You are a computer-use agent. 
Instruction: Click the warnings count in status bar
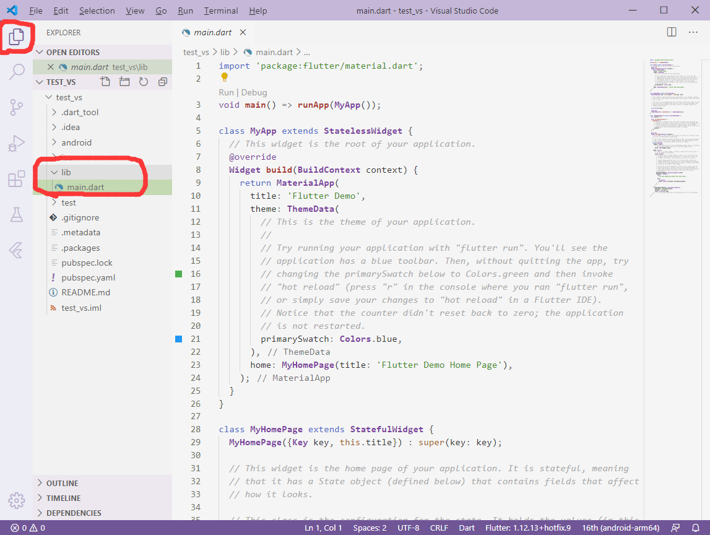(38, 528)
